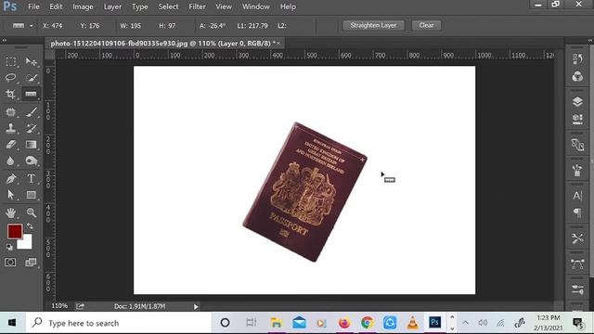The width and height of the screenshot is (594, 334).
Task: Open the Layers panel icon
Action: (x=577, y=101)
